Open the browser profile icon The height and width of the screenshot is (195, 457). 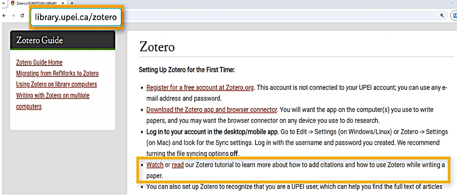pos(454,15)
